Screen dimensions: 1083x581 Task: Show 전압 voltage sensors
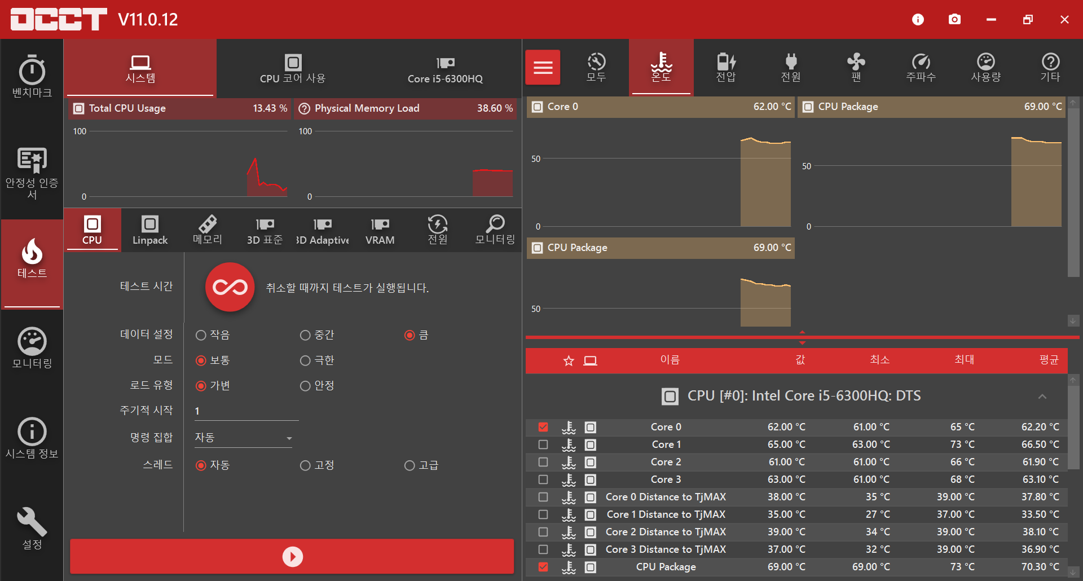coord(726,68)
